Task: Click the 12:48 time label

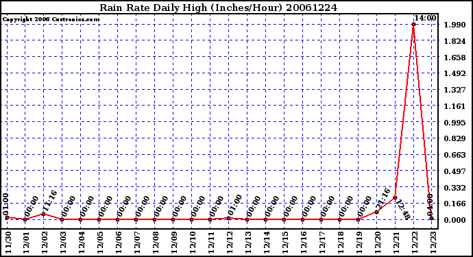Action: coord(402,209)
